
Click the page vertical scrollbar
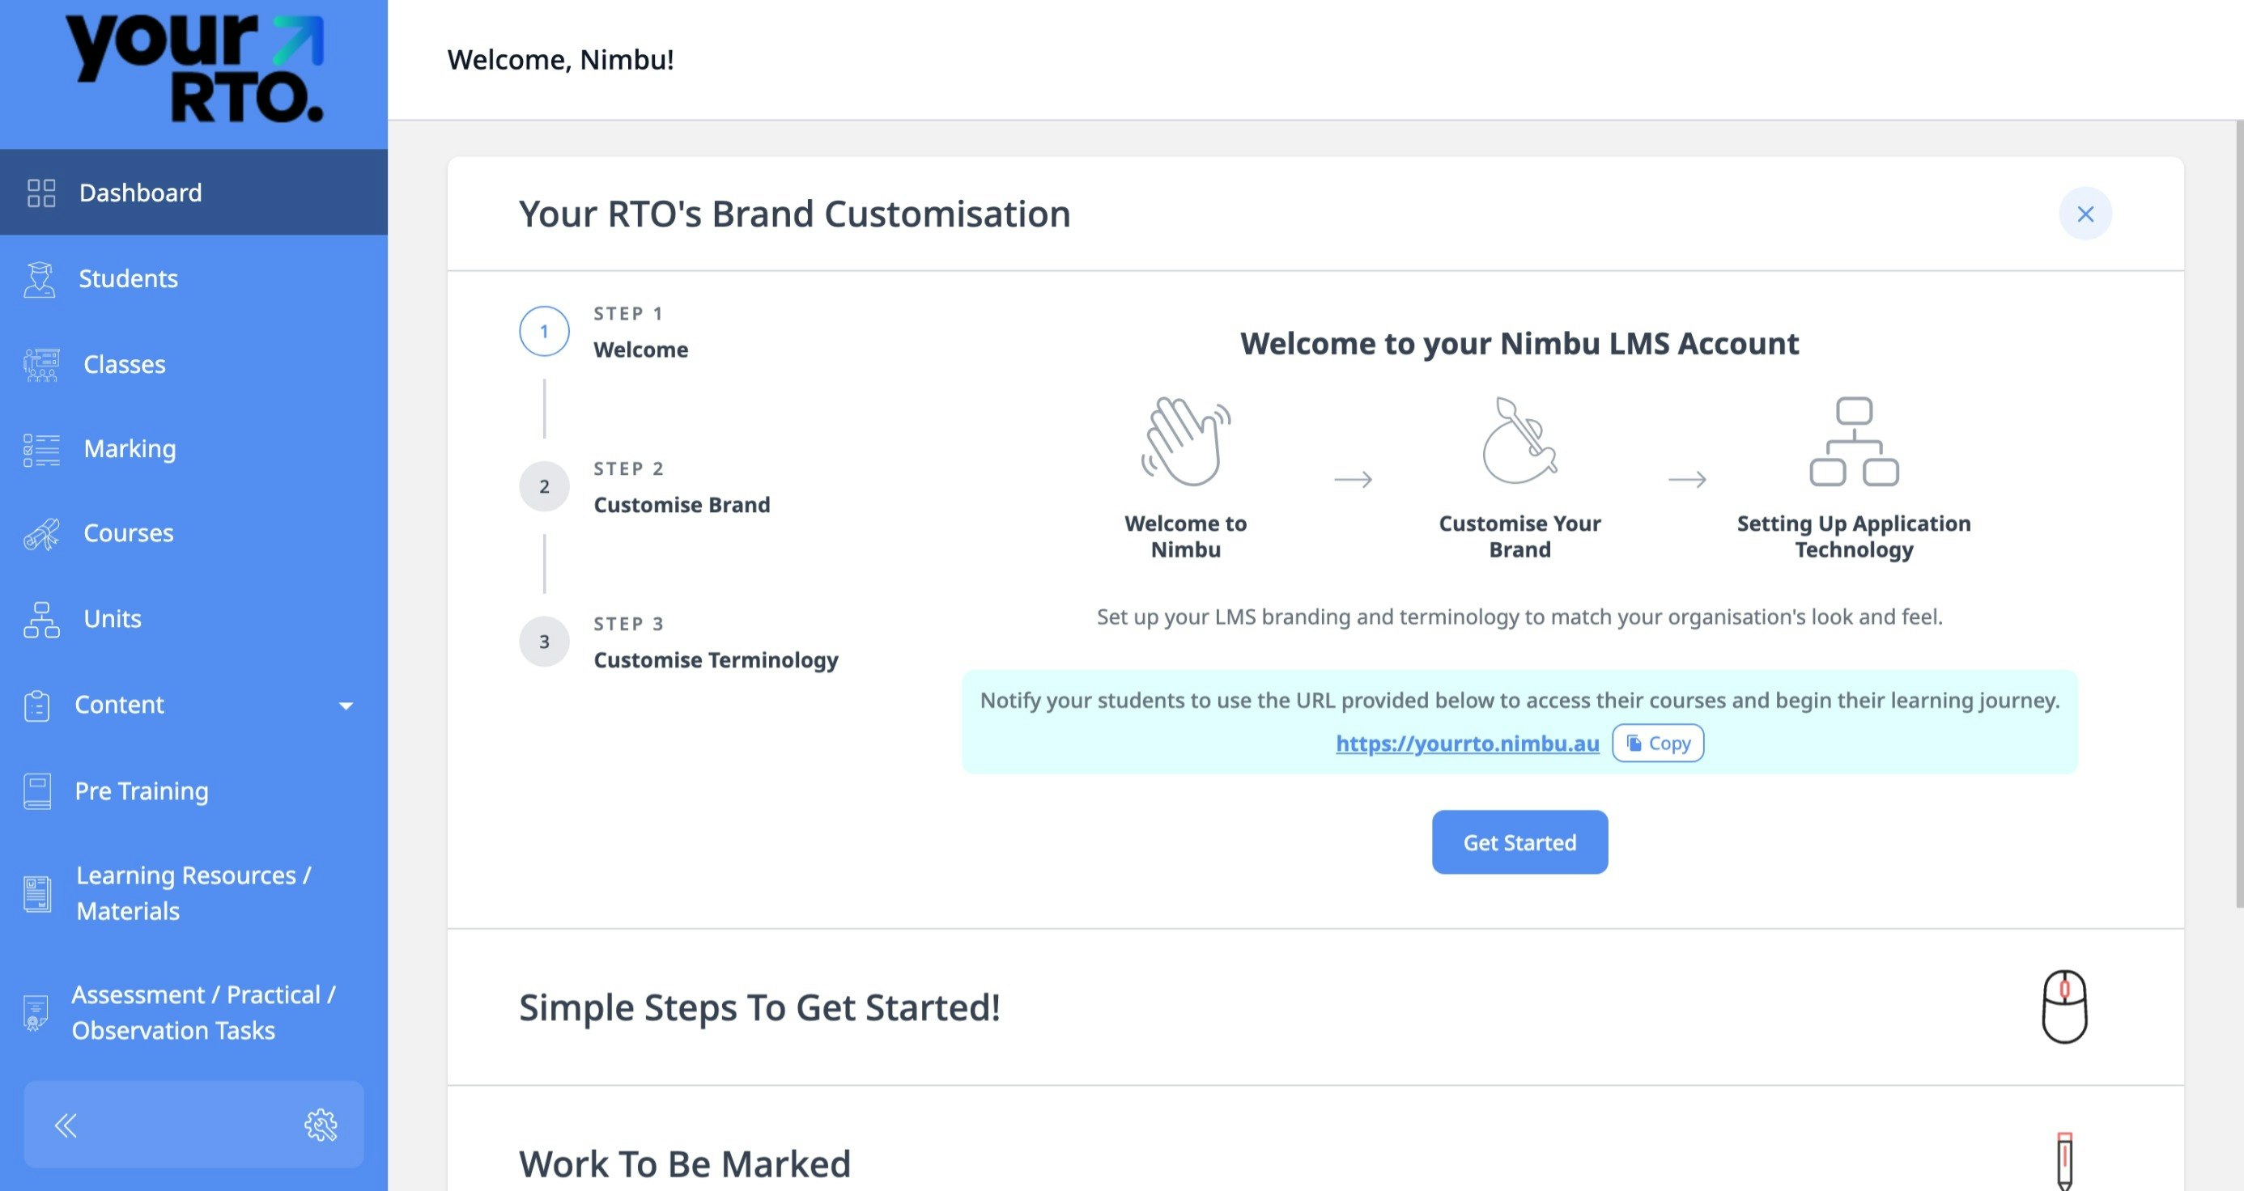click(x=2239, y=514)
